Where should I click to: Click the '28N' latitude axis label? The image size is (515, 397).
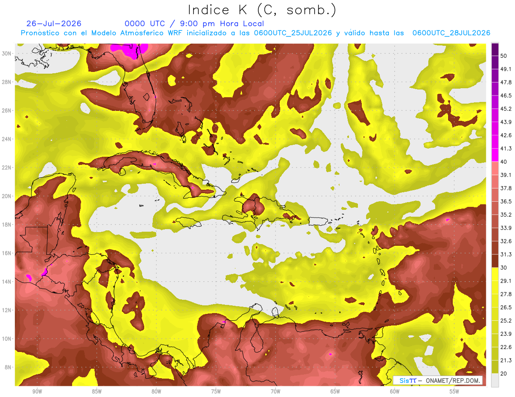pos(6,82)
